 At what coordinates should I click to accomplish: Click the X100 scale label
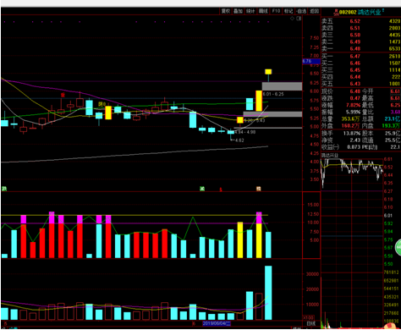click(309, 317)
